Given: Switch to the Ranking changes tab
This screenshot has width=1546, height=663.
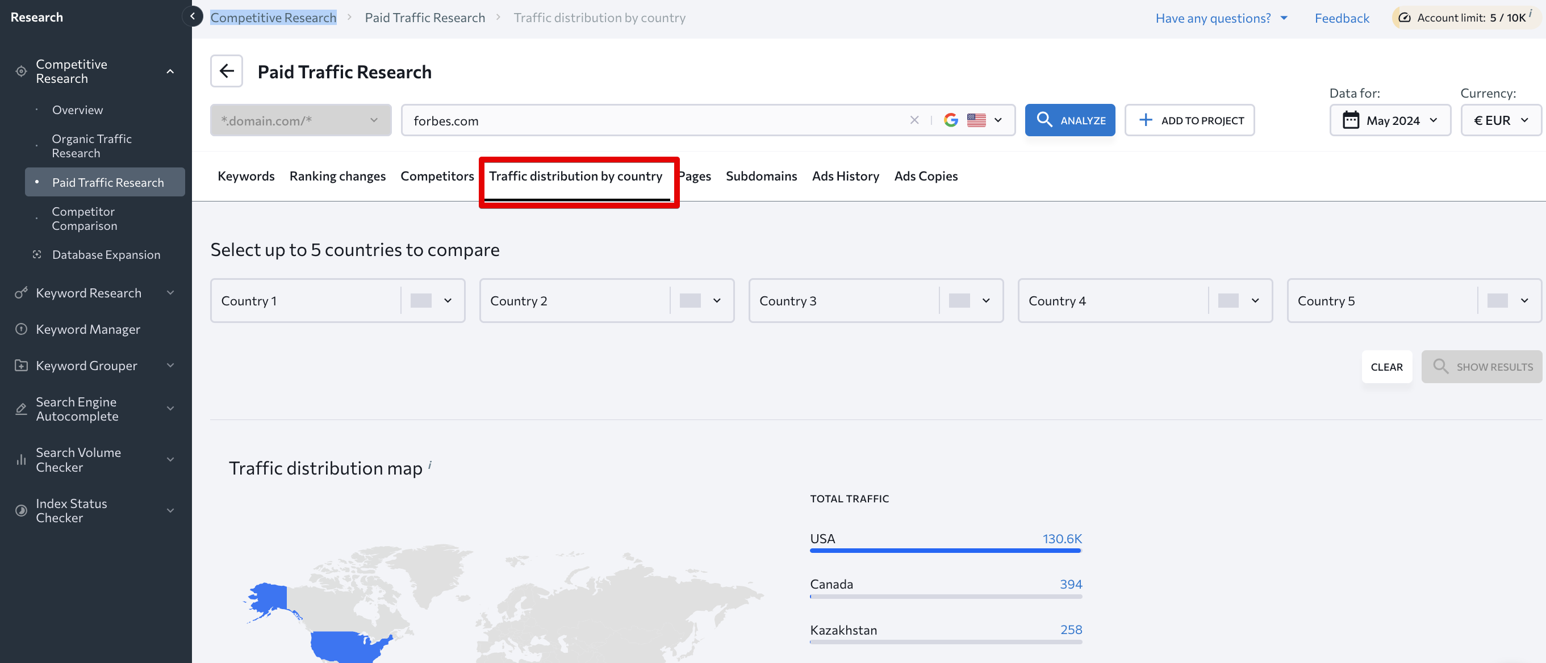Looking at the screenshot, I should point(337,176).
